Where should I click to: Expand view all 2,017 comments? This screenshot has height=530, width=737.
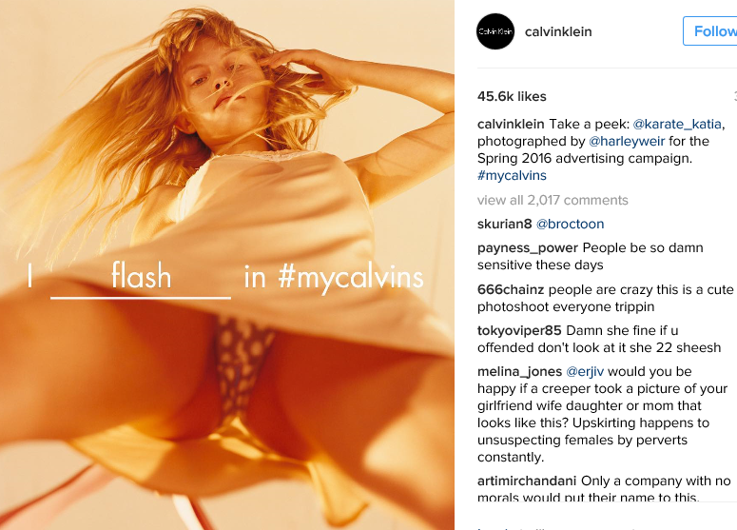tap(553, 201)
